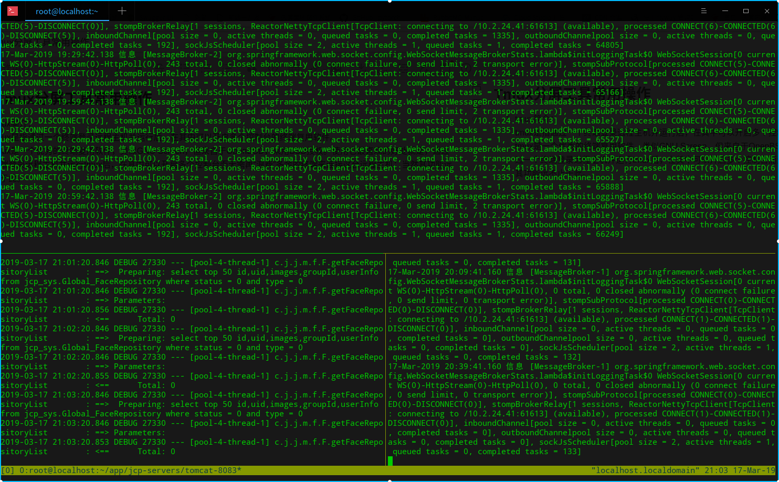Close the terminal window
This screenshot has height=482, width=779.
pyautogui.click(x=767, y=11)
